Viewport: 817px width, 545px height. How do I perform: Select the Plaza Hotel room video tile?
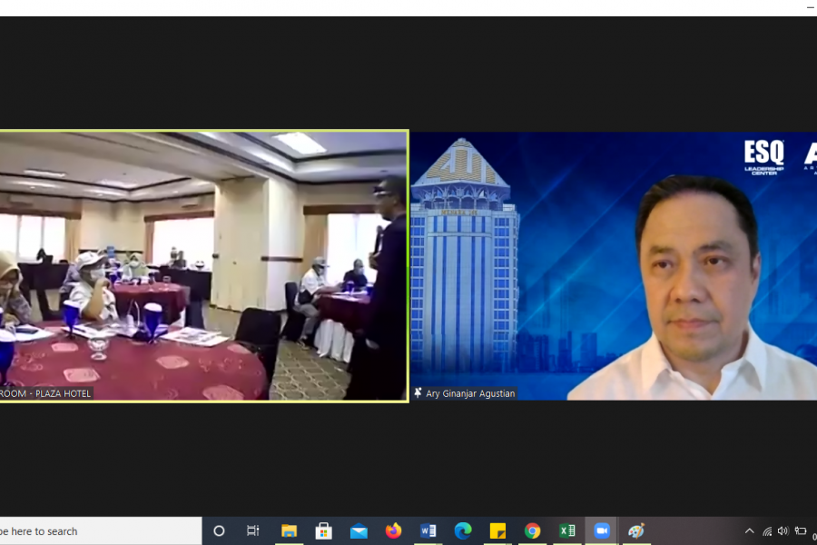tap(203, 265)
